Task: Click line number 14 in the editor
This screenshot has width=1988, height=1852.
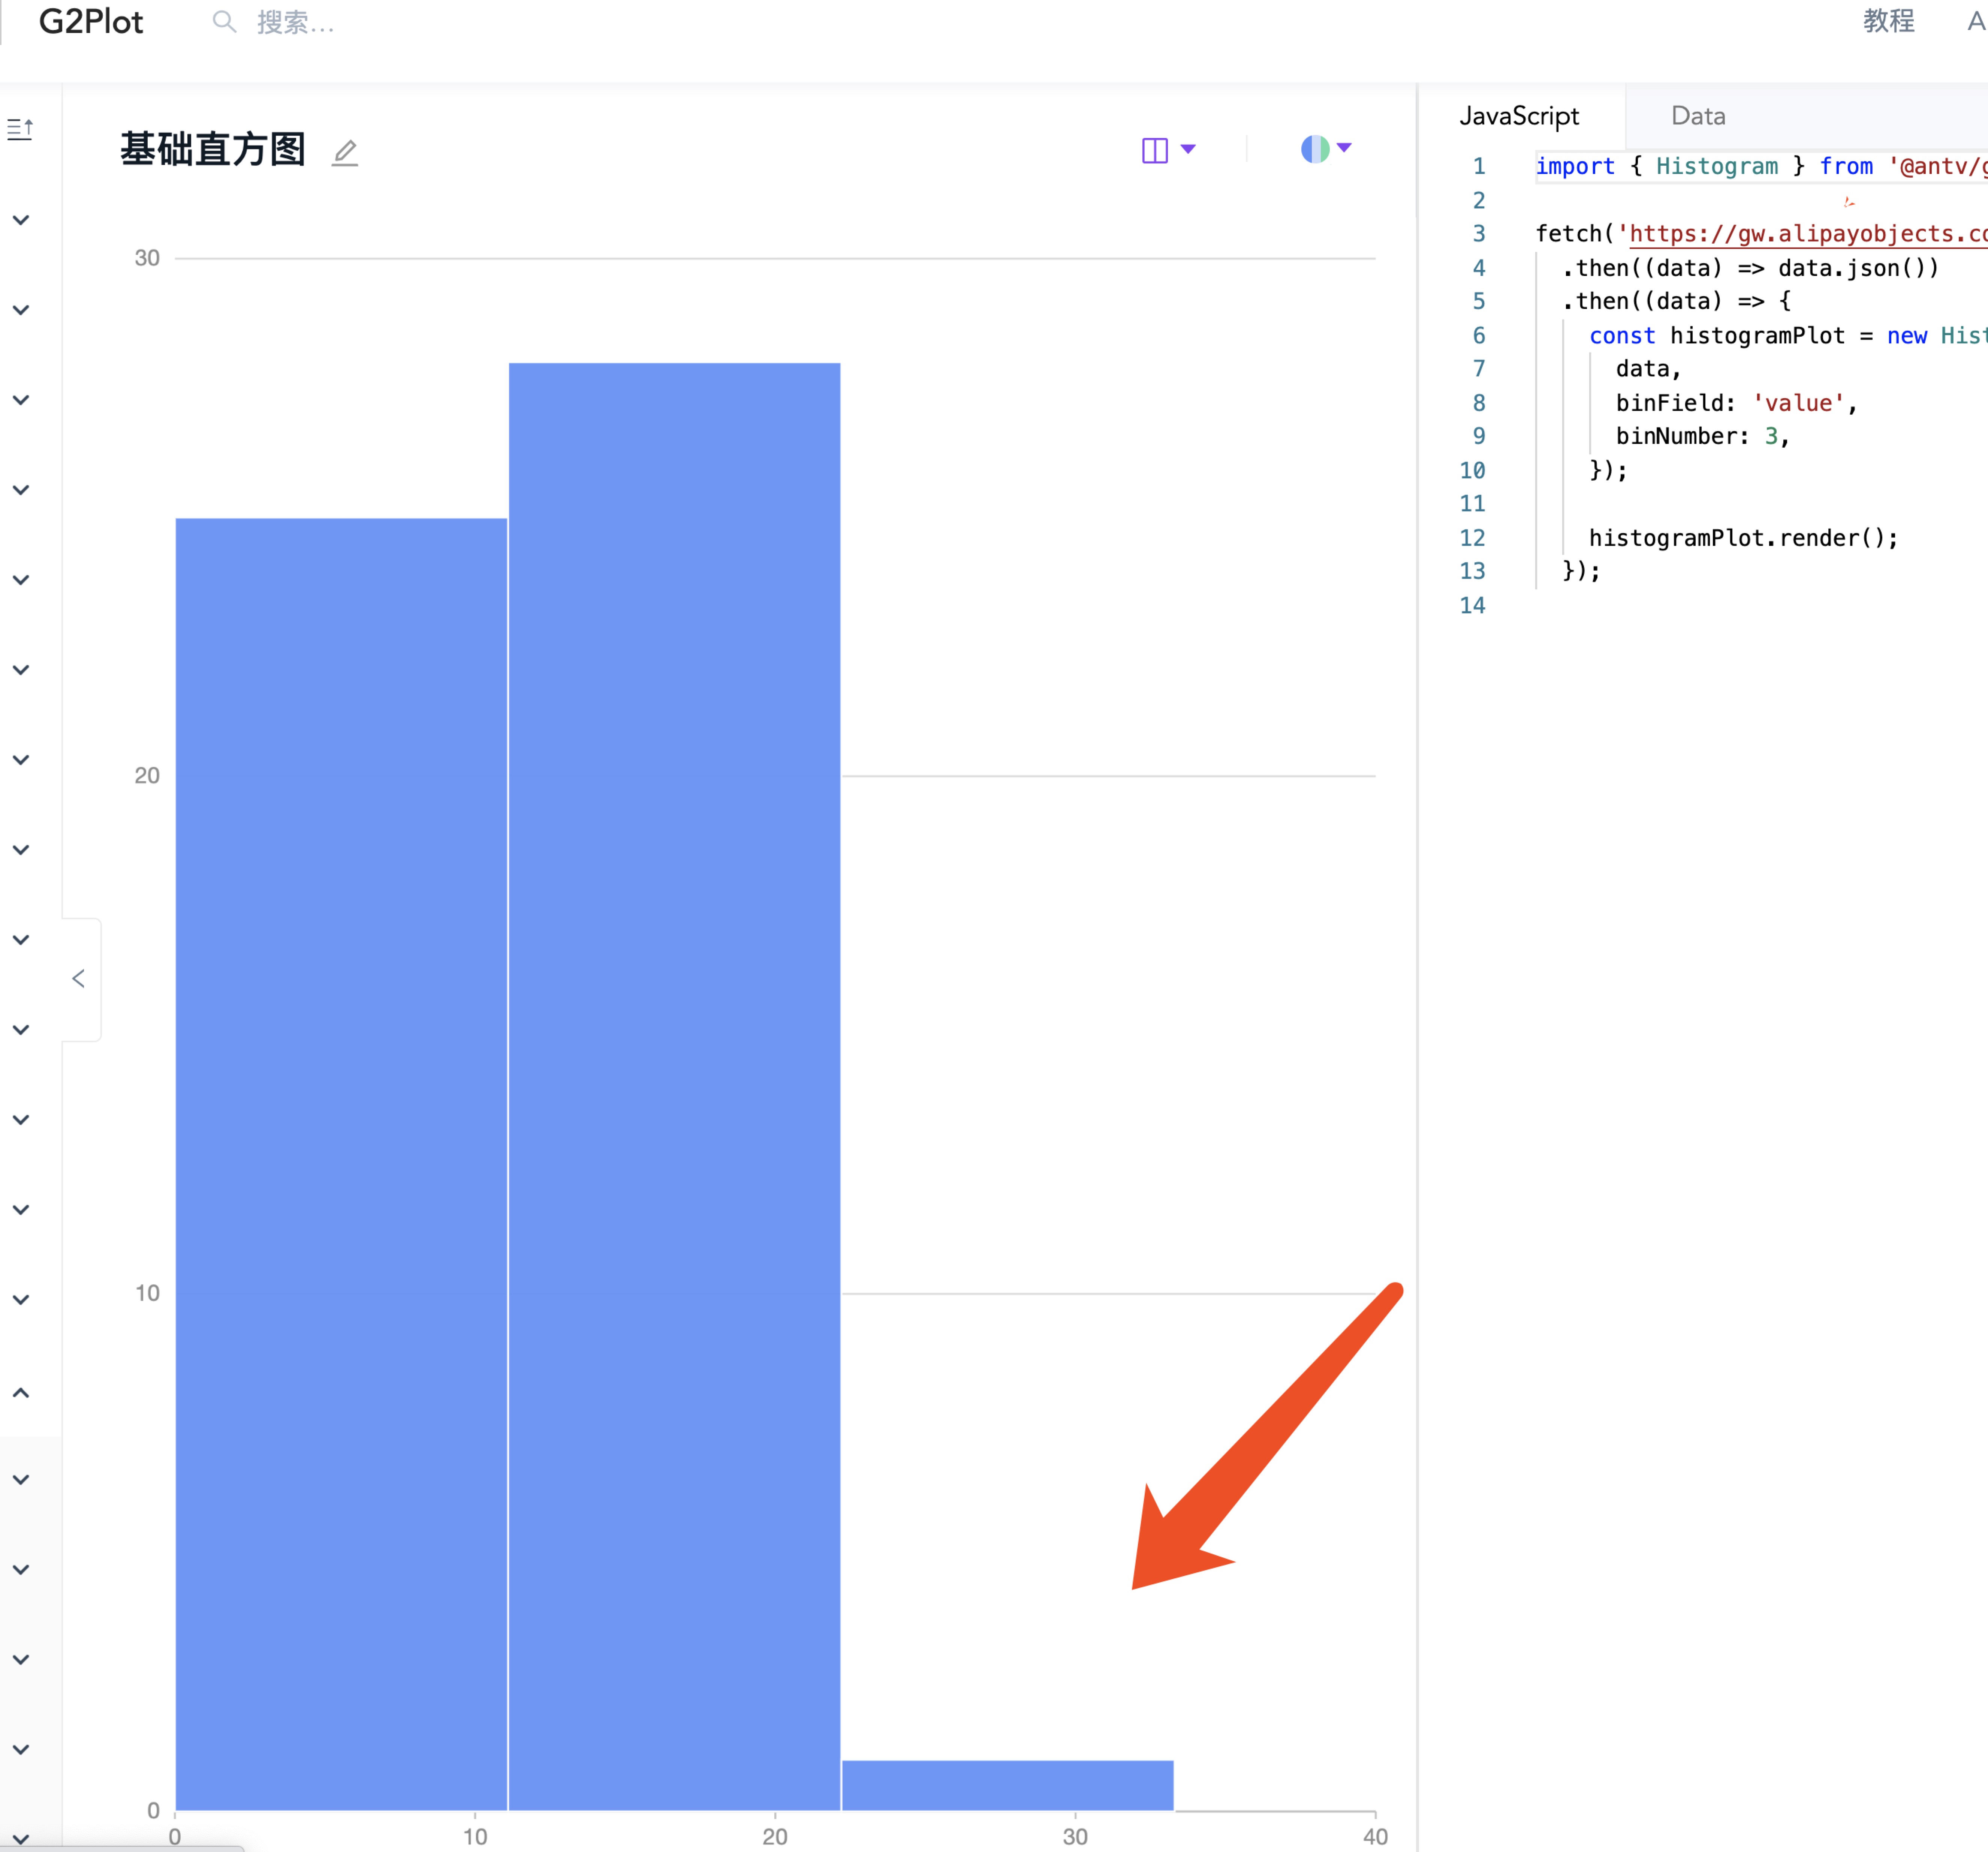Action: [x=1472, y=605]
